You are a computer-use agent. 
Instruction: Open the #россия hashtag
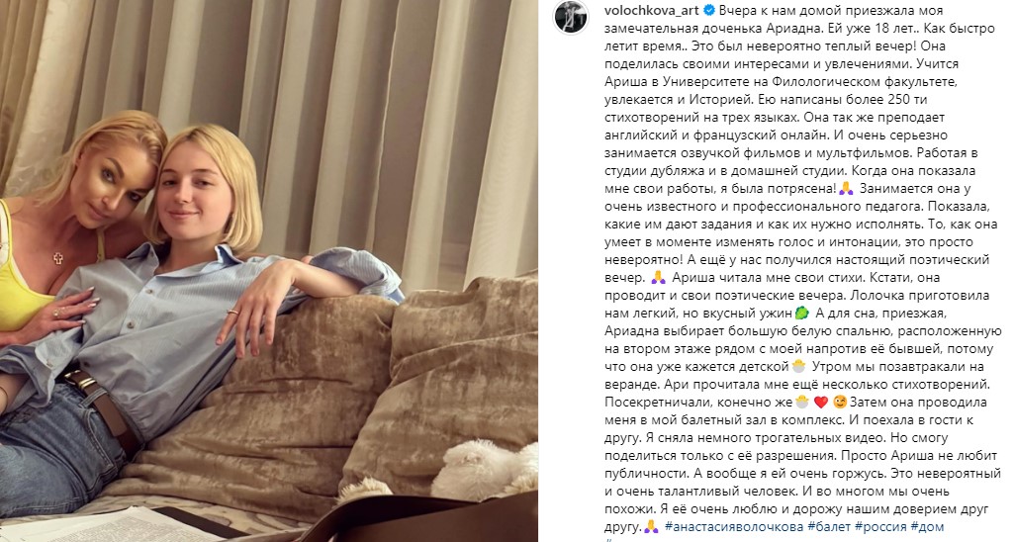(880, 526)
